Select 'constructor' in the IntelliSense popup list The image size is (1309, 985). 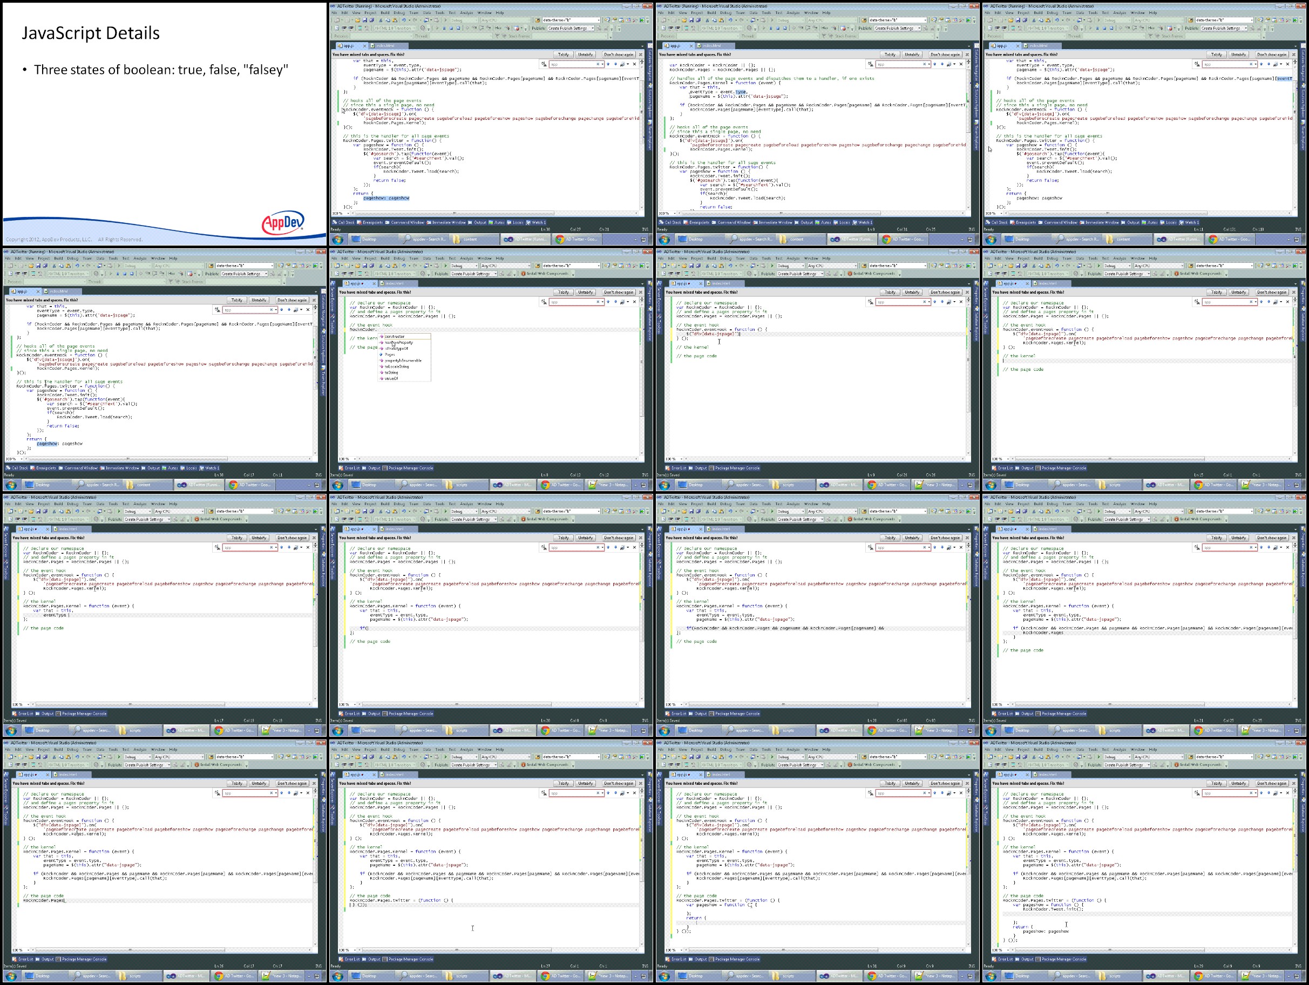[405, 337]
